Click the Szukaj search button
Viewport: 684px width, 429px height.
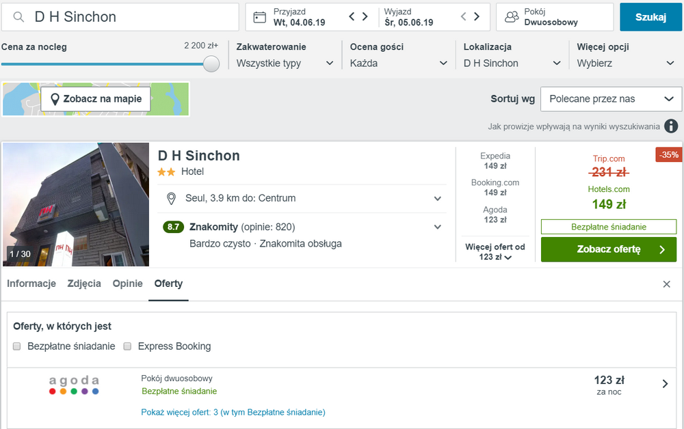pyautogui.click(x=650, y=17)
